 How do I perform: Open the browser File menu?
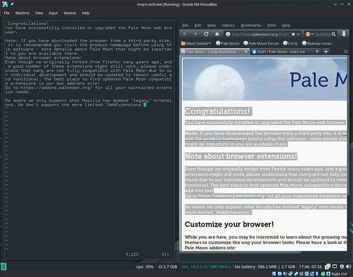coord(185,26)
